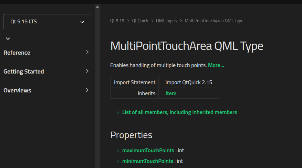Open the Getting Started sidebar item

[24, 71]
